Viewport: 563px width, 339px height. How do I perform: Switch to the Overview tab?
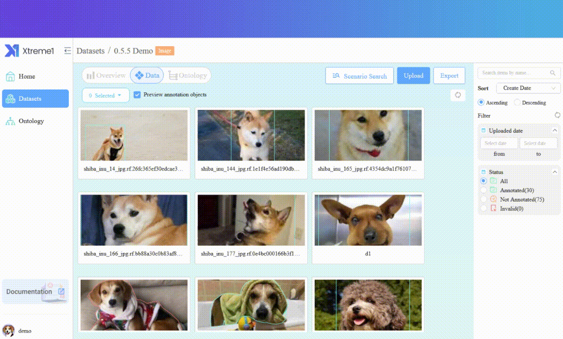[x=106, y=75]
